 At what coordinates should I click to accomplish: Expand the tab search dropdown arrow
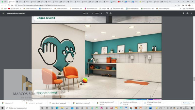[x=178, y=2]
